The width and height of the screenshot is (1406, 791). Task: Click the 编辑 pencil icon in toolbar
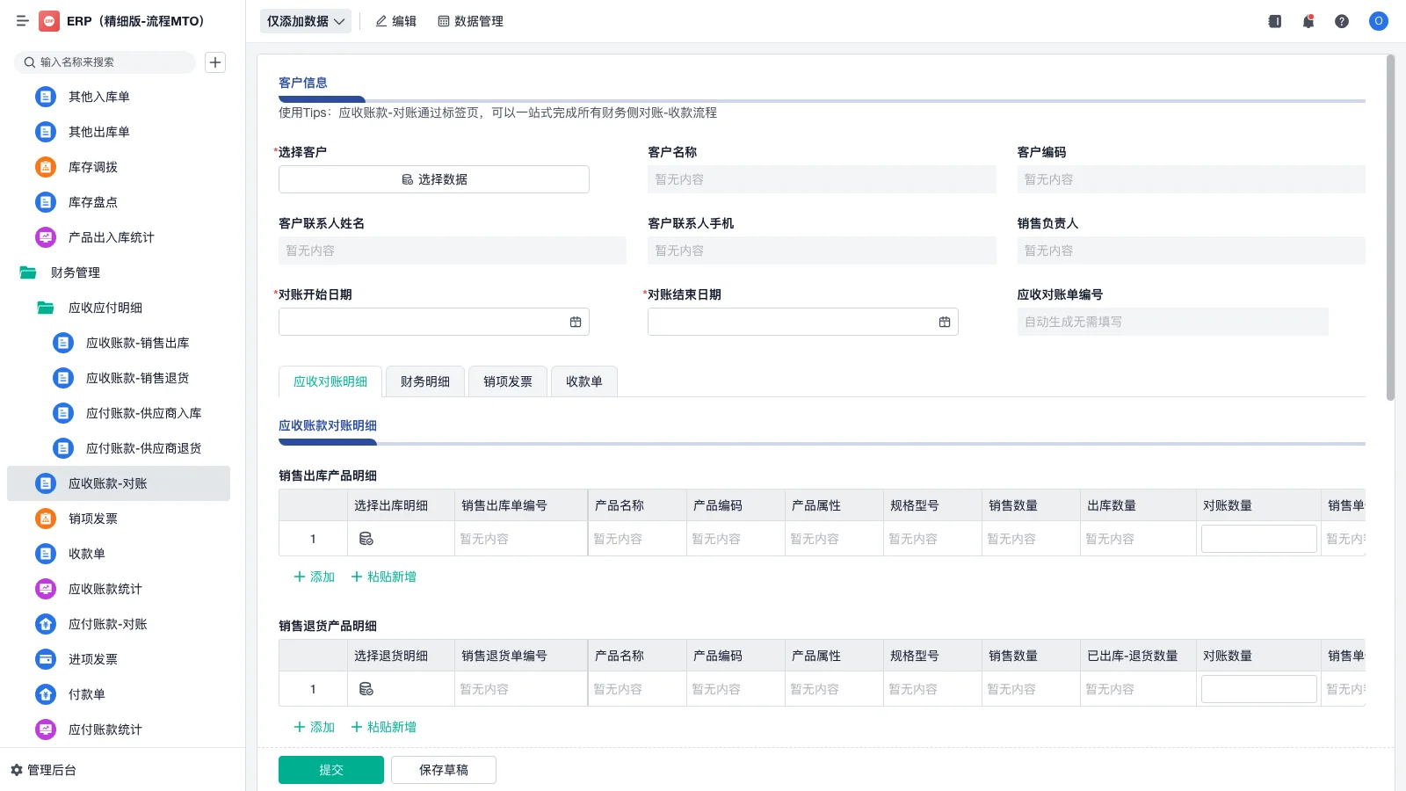pyautogui.click(x=380, y=21)
